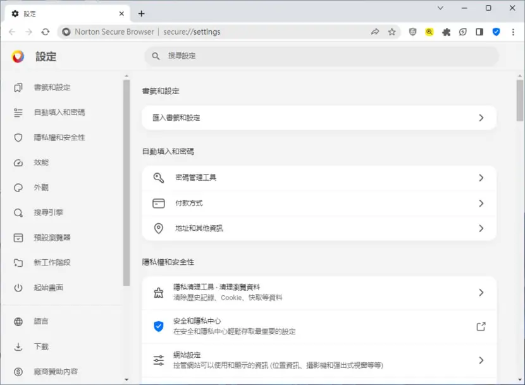The image size is (525, 385).
Task: Expand 網站設定 with its chevron
Action: (x=481, y=360)
